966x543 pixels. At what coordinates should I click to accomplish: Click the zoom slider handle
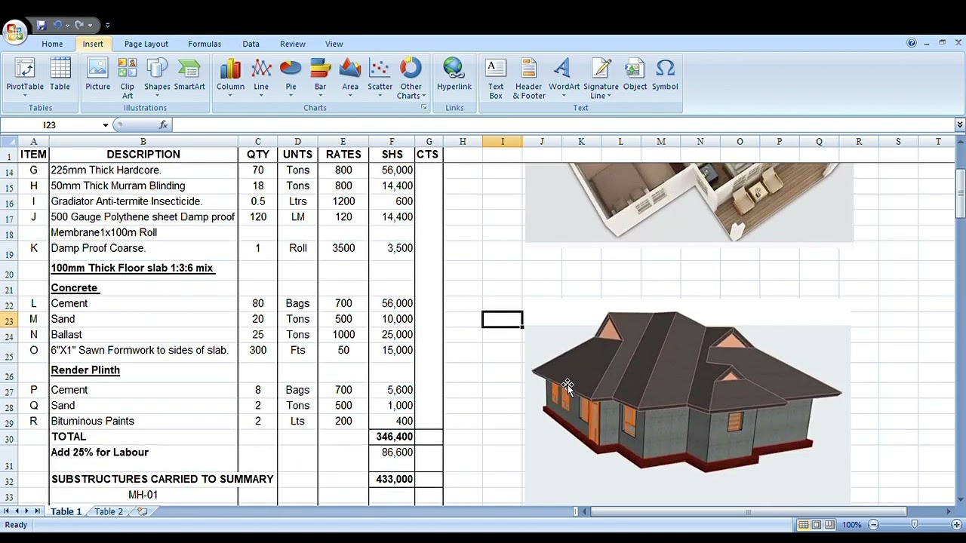pyautogui.click(x=914, y=525)
